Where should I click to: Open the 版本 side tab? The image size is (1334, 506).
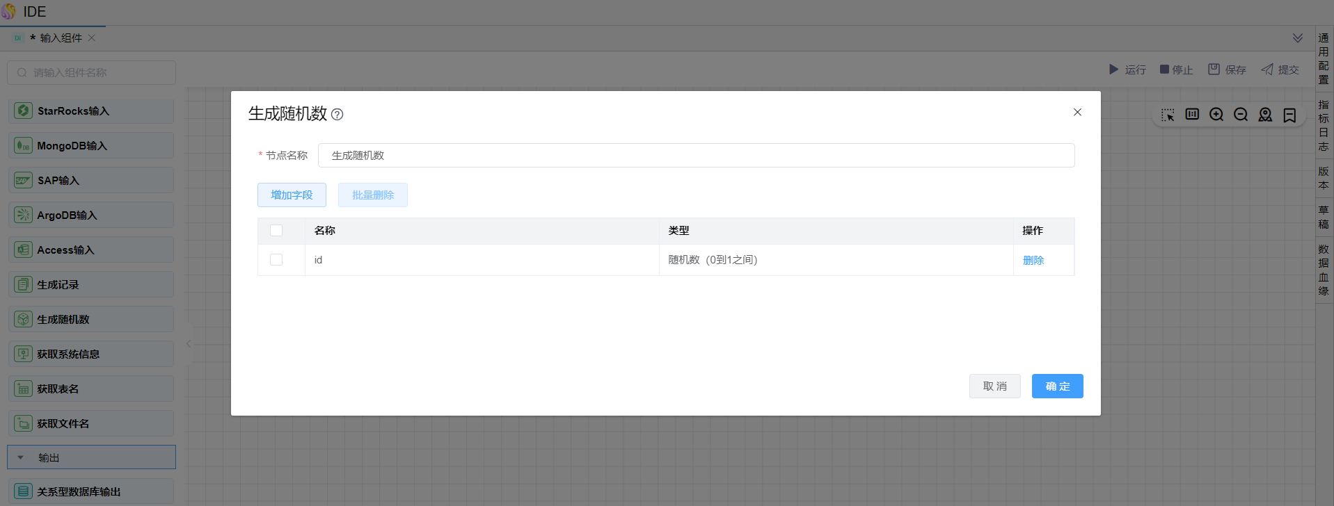(x=1324, y=178)
